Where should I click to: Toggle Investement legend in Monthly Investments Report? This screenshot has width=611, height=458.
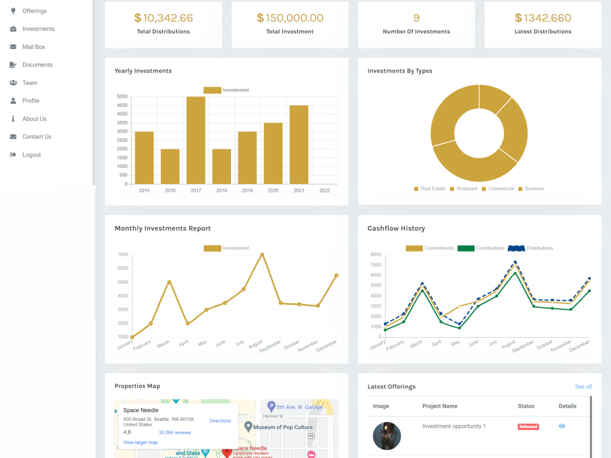pyautogui.click(x=226, y=248)
